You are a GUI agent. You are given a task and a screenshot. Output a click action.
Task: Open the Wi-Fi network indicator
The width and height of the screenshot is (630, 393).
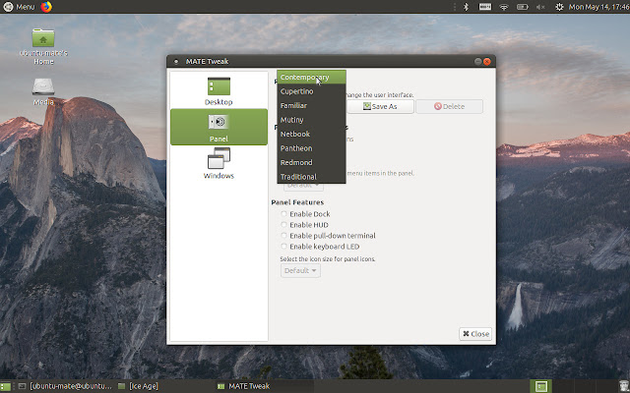pyautogui.click(x=503, y=7)
